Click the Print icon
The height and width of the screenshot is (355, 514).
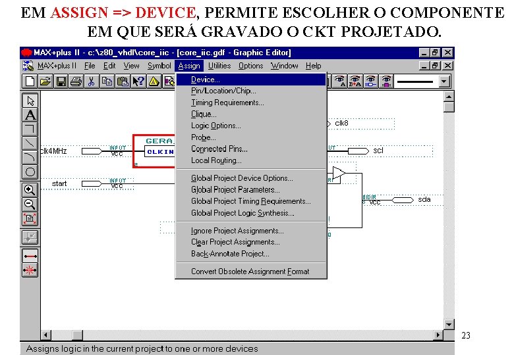point(76,81)
